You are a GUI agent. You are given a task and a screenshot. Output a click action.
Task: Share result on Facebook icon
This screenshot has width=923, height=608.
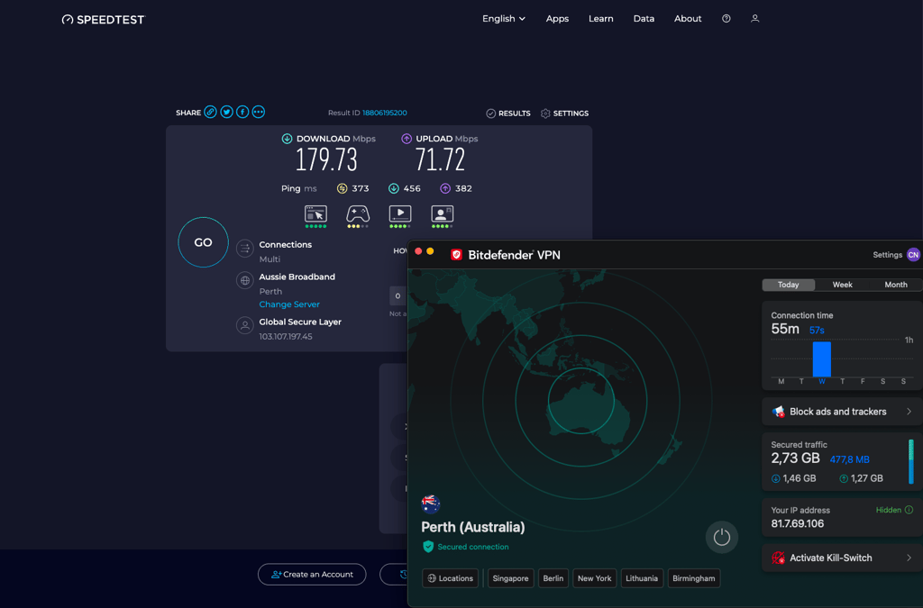click(242, 113)
